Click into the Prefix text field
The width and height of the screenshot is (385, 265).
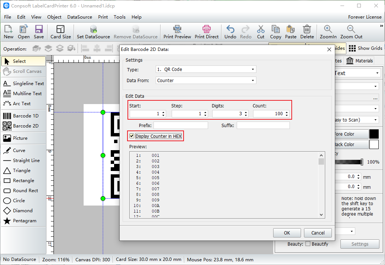click(181, 125)
